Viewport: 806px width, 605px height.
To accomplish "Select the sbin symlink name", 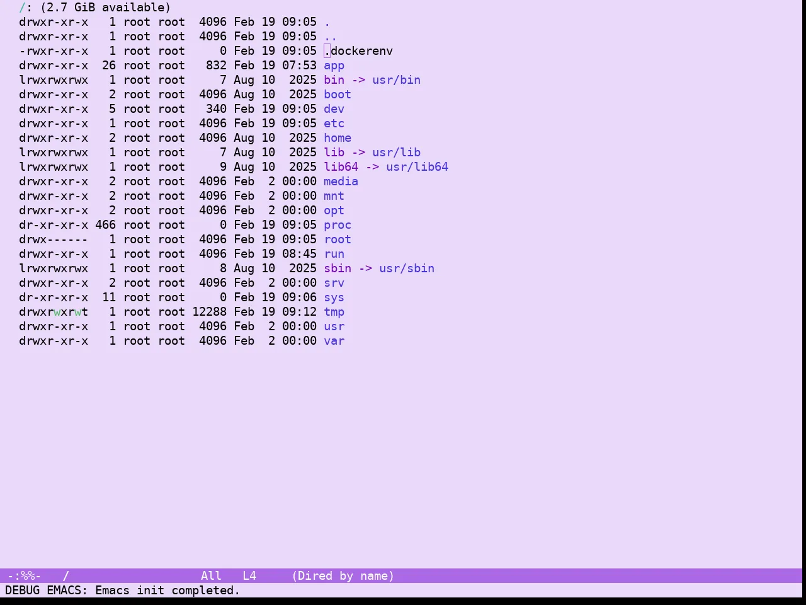I will (x=338, y=268).
